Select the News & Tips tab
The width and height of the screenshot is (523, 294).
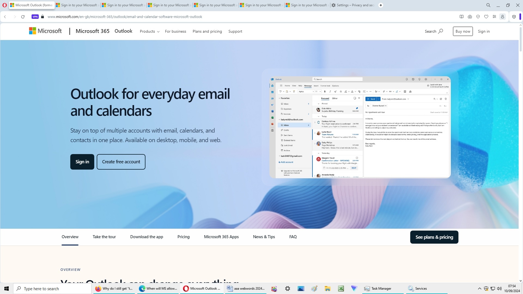click(264, 237)
